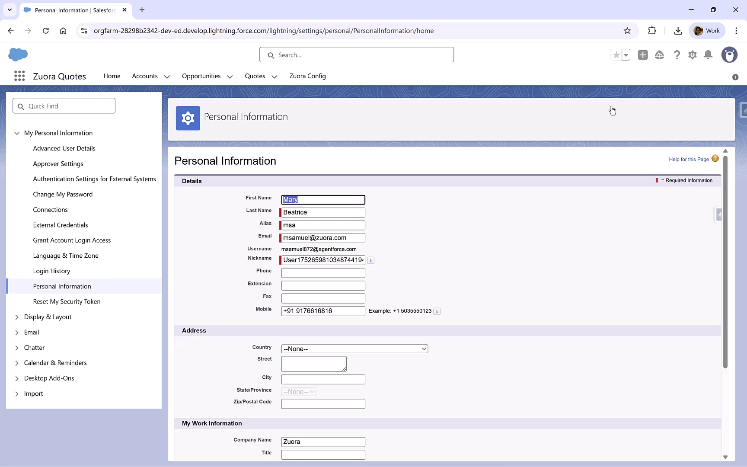Viewport: 747px width, 467px height.
Task: Open the Trailhead Guidance Center icon
Action: click(660, 55)
